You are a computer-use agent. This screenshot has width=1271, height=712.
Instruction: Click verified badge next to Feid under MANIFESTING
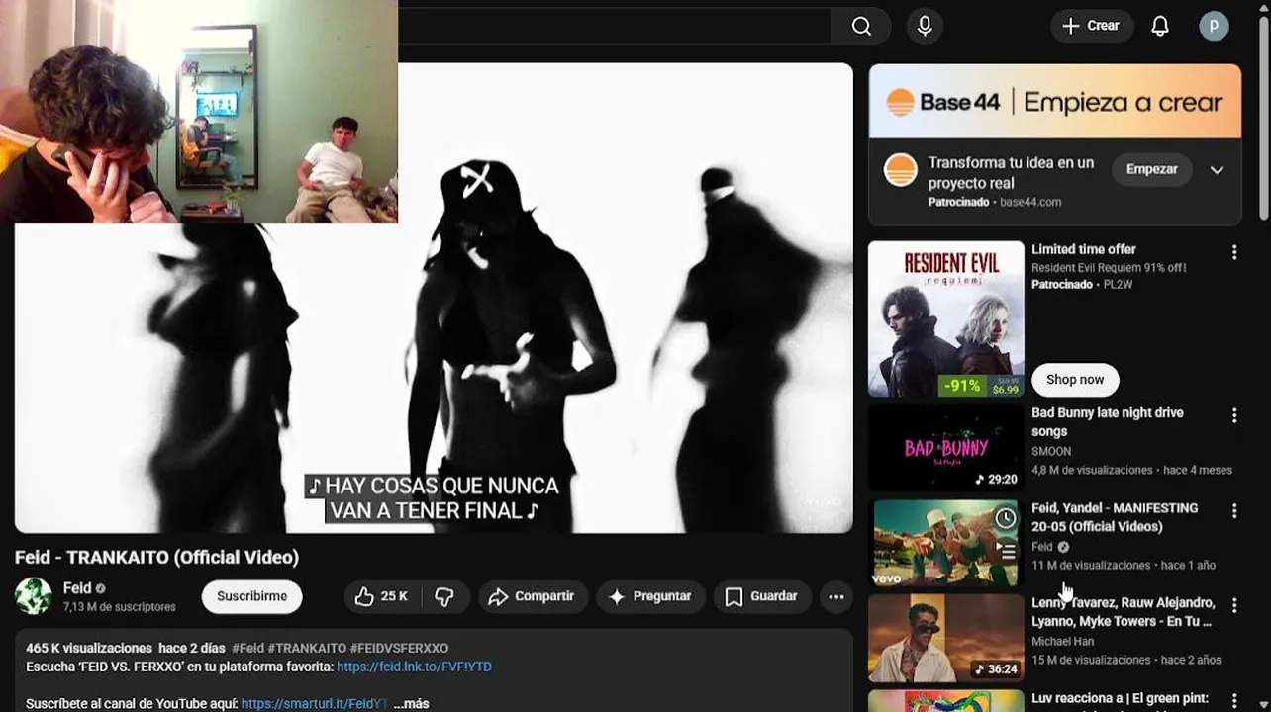click(1063, 547)
